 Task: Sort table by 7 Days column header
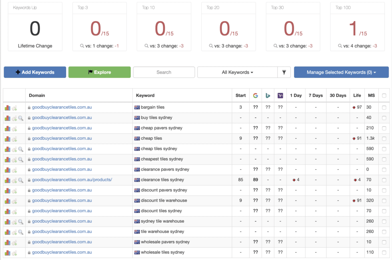316,95
